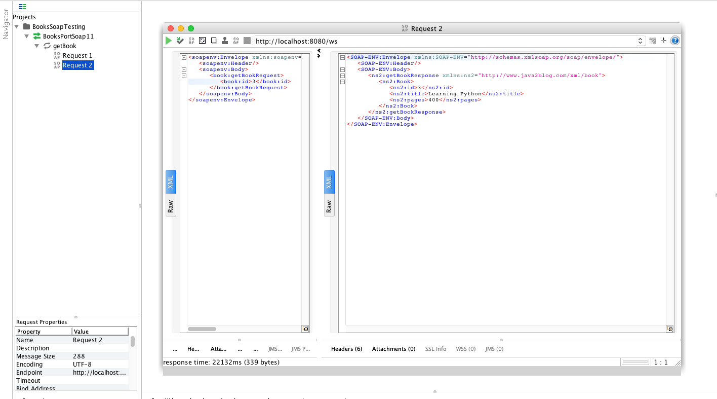Select the BooksPortSoap11 interface in tree

(68, 37)
